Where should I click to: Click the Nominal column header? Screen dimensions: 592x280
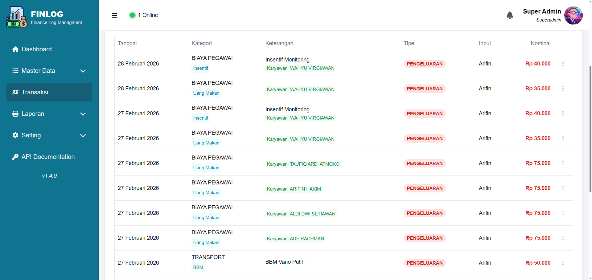click(540, 43)
